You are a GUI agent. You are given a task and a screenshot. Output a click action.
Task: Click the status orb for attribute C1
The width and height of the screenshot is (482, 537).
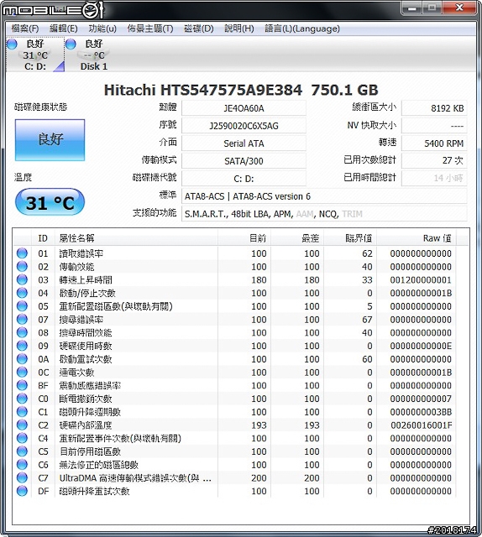[x=22, y=412]
